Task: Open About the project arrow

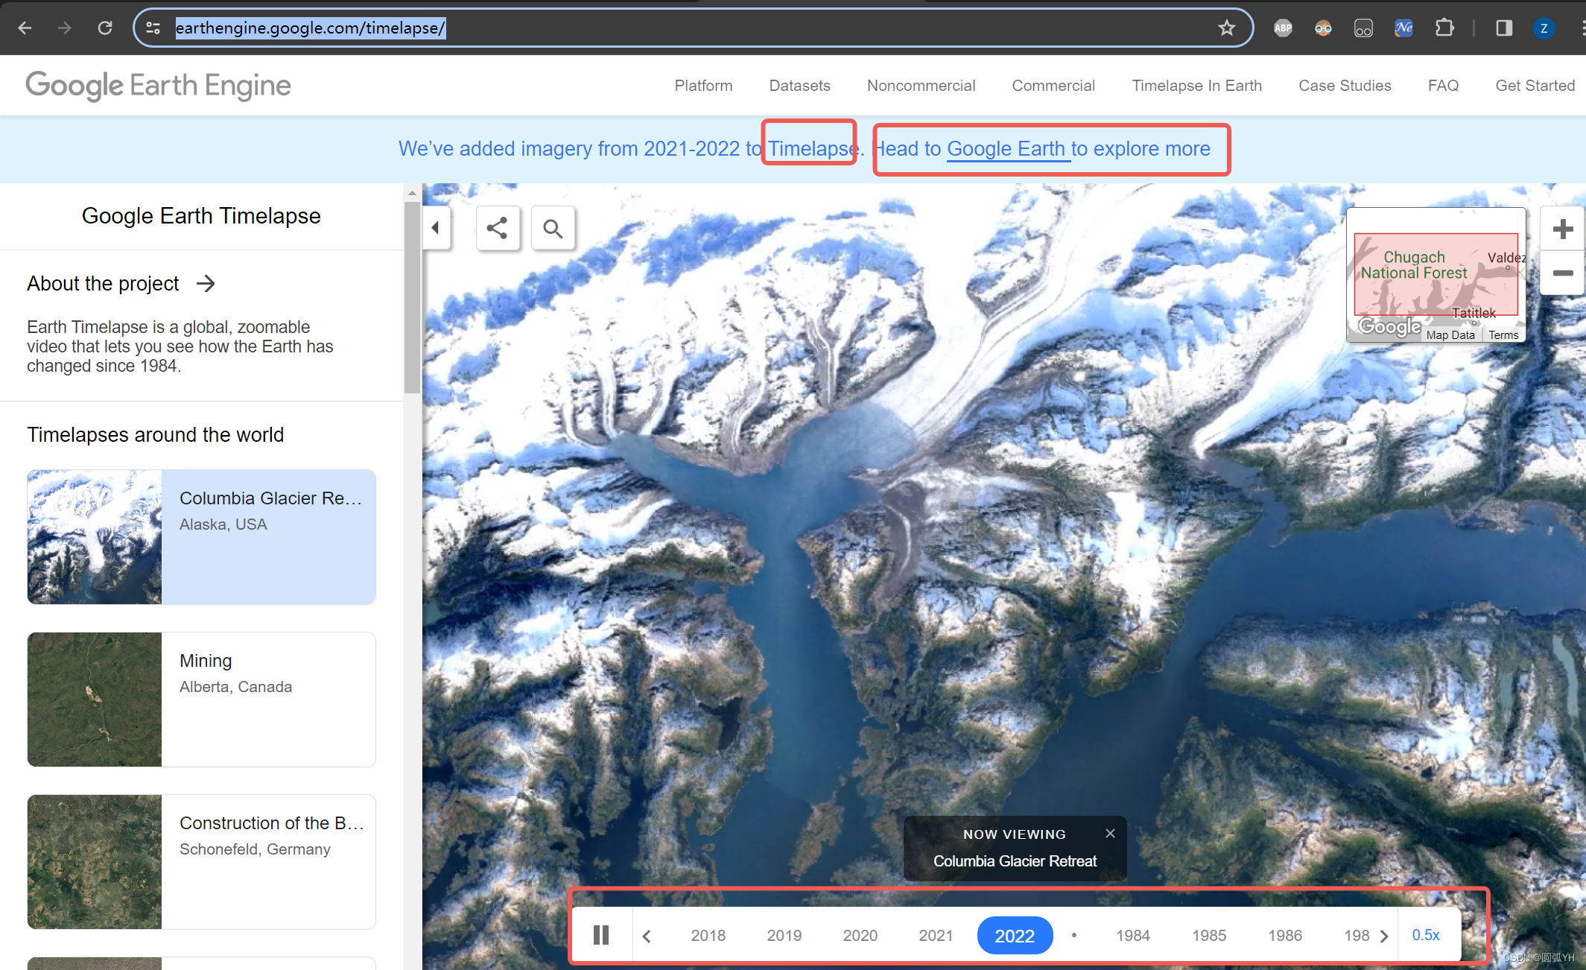Action: [206, 284]
